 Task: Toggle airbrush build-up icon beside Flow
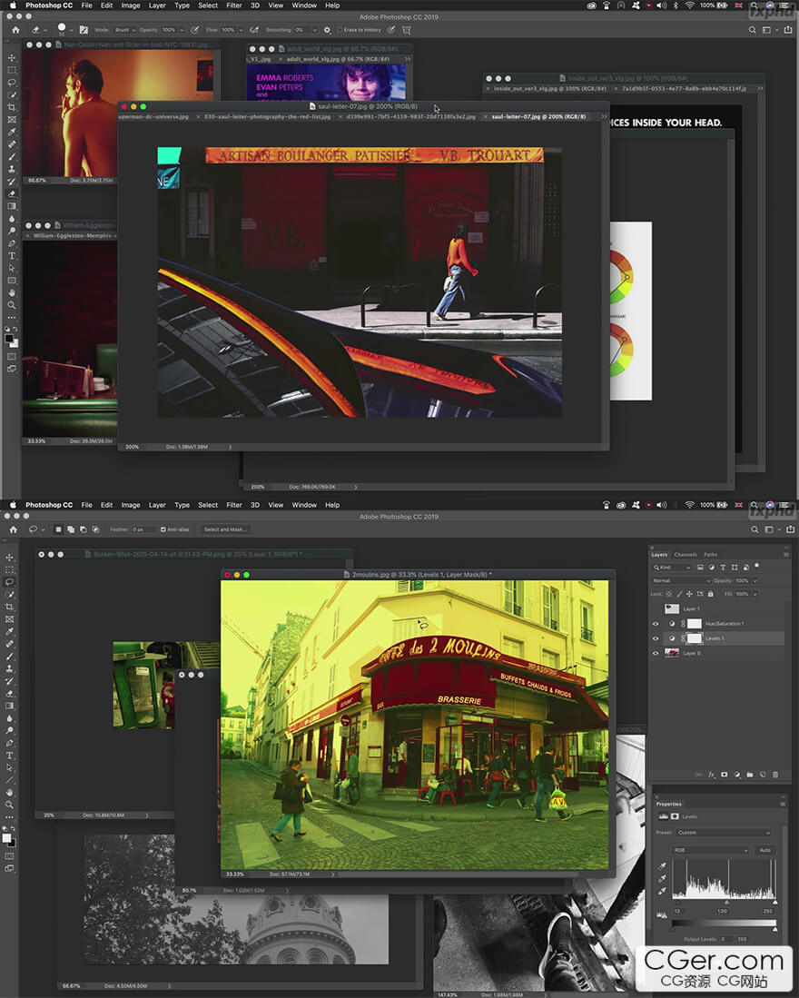tap(254, 30)
